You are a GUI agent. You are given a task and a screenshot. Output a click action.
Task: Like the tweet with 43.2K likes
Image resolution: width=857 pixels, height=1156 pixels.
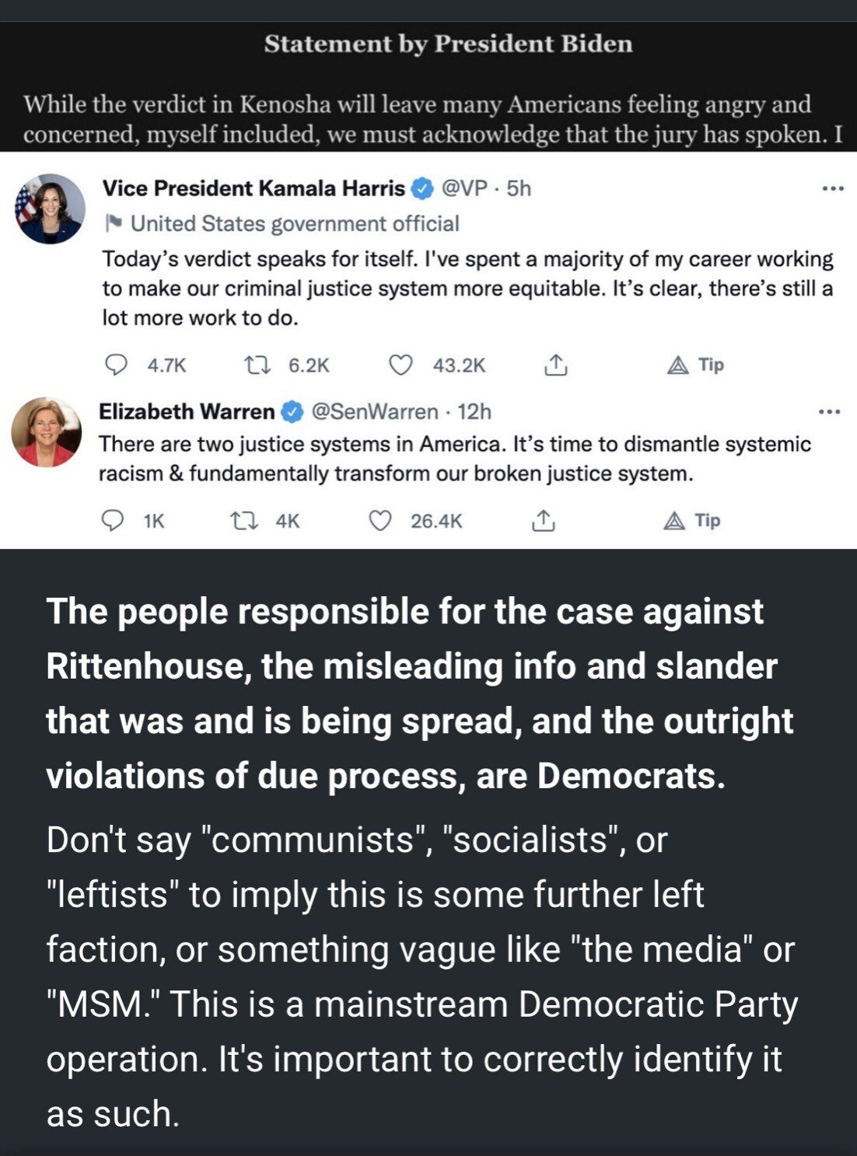401,365
